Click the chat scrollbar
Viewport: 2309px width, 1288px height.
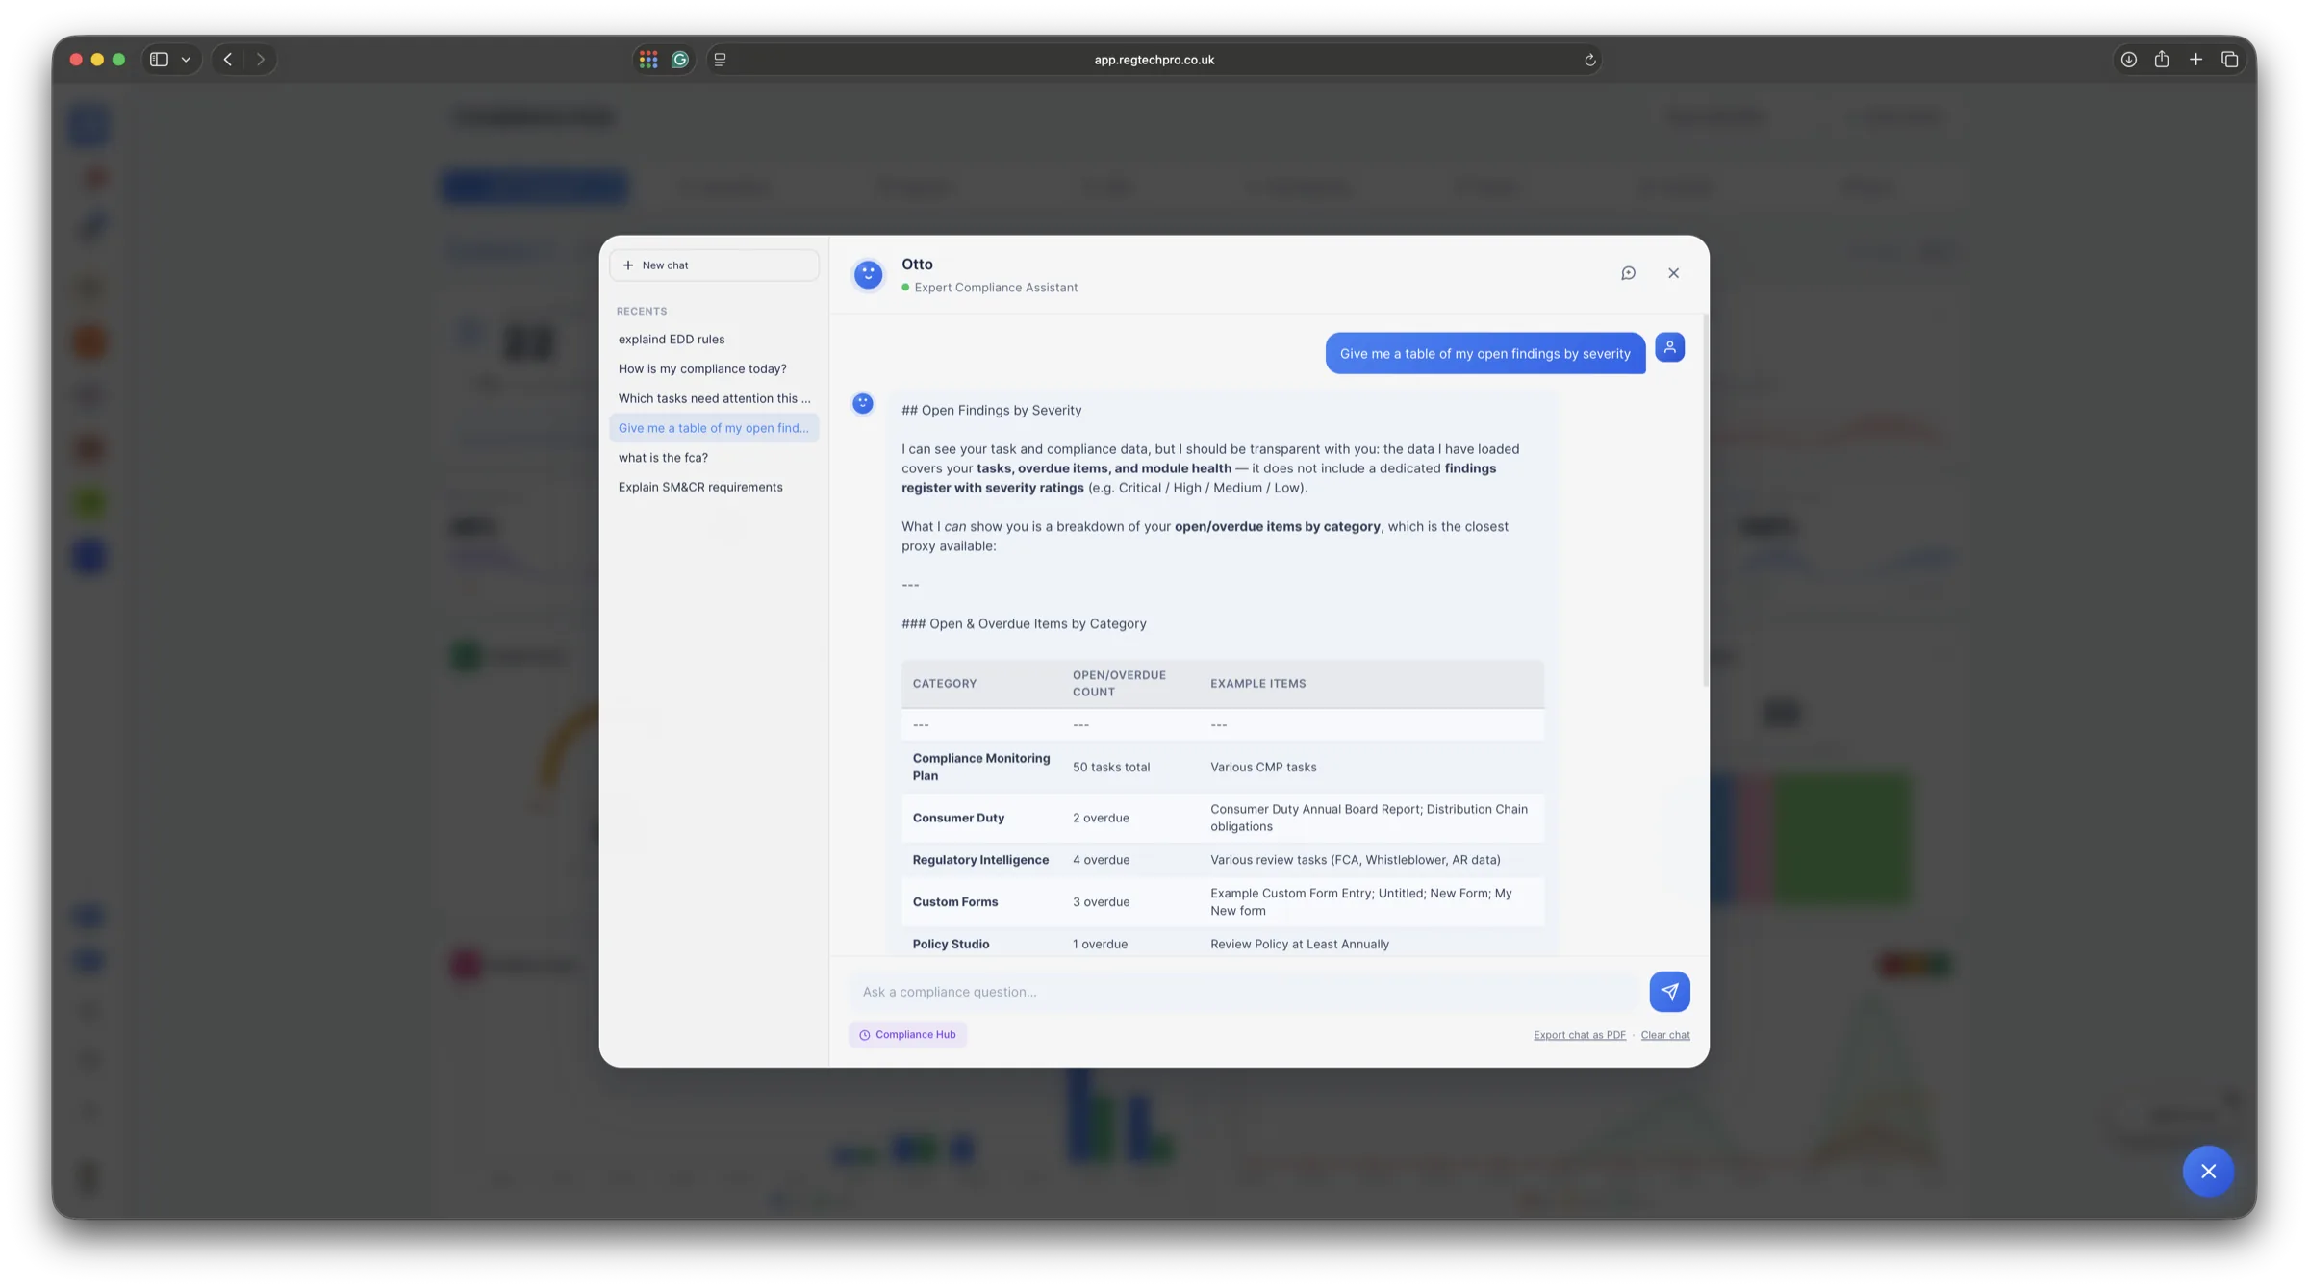click(1705, 500)
